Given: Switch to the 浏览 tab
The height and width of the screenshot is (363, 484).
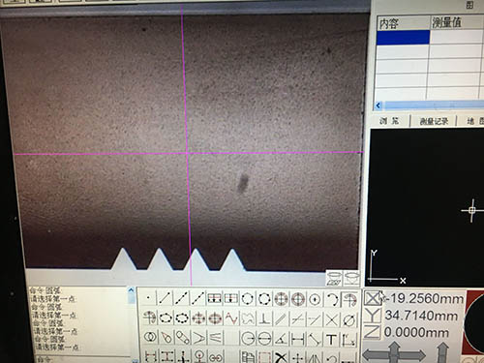Looking at the screenshot, I should [x=389, y=121].
